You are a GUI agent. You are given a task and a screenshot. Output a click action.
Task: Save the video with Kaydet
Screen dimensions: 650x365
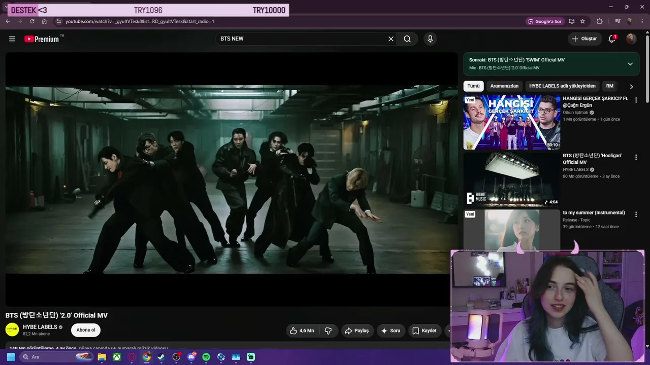click(x=425, y=331)
